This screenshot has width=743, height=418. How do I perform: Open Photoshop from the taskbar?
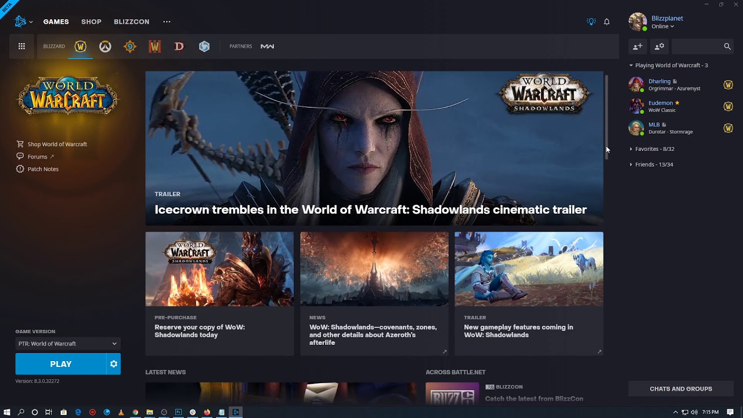pos(178,412)
